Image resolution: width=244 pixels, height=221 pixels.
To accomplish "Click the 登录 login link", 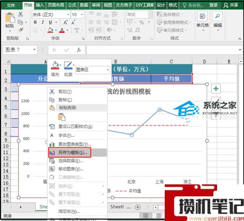I will click(213, 5).
